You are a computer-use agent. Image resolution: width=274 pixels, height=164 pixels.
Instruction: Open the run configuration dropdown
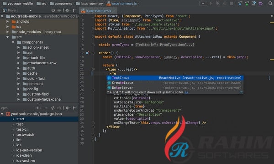tap(203, 3)
